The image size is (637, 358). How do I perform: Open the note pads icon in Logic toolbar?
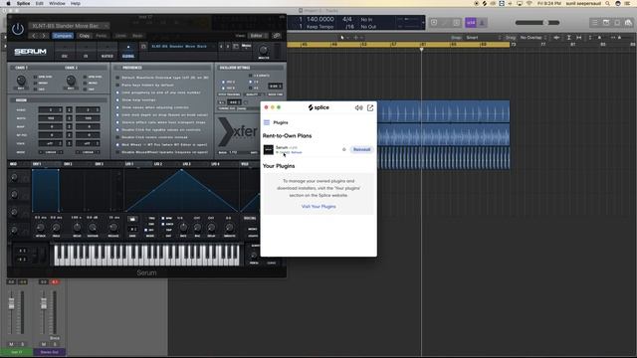(606, 23)
